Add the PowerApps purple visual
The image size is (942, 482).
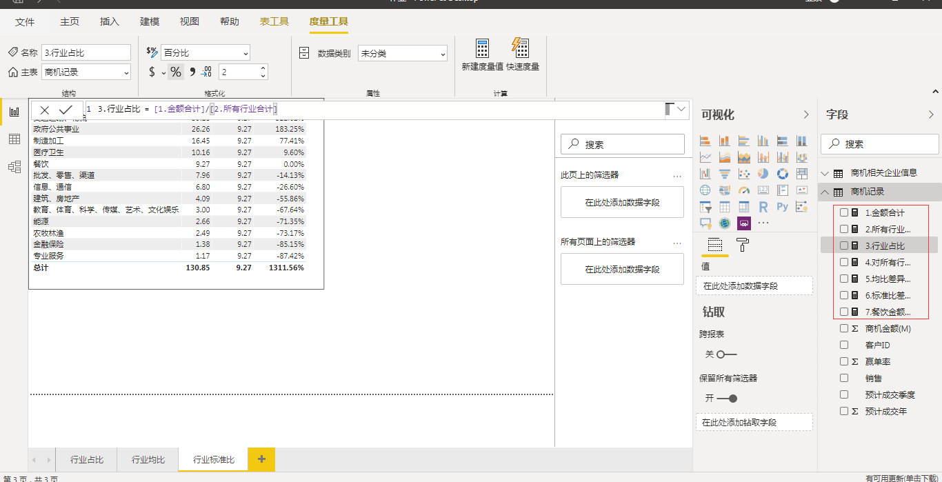click(x=744, y=223)
